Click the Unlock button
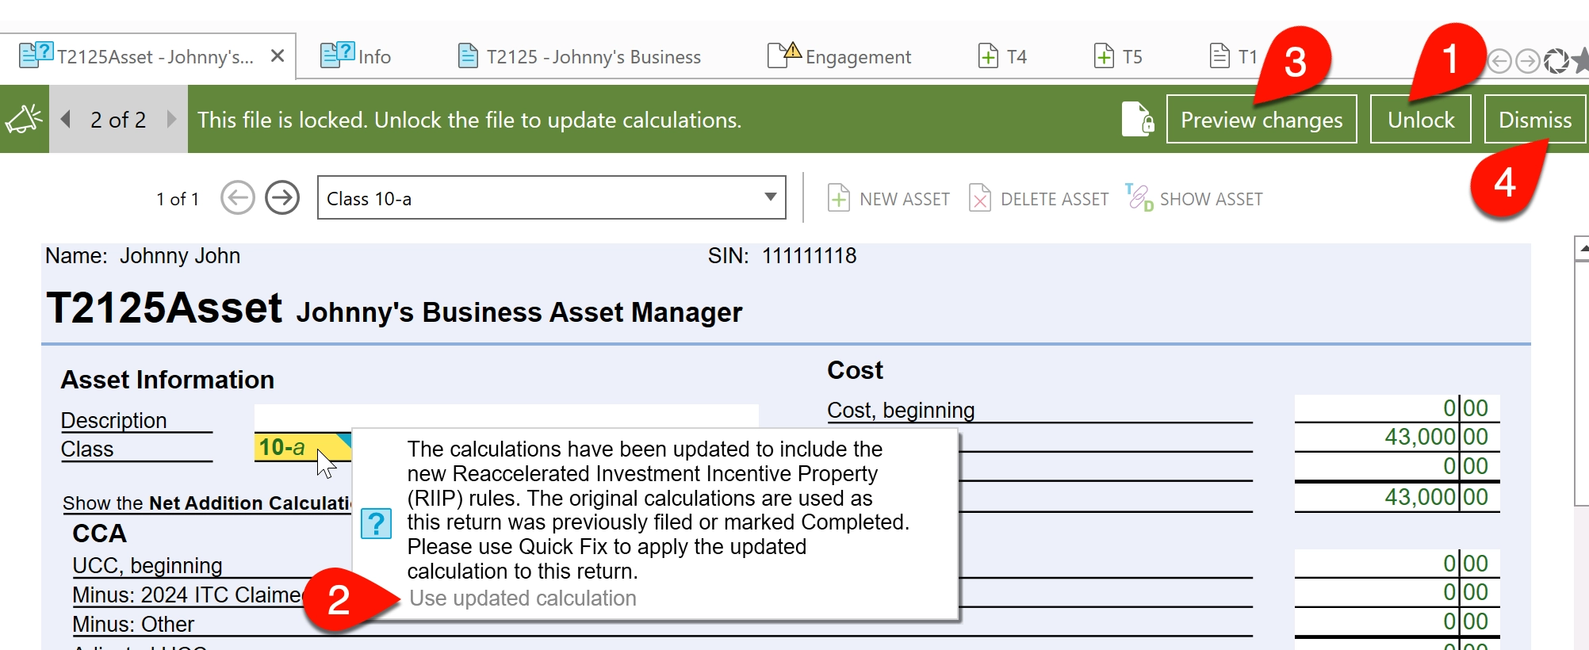 [1421, 120]
